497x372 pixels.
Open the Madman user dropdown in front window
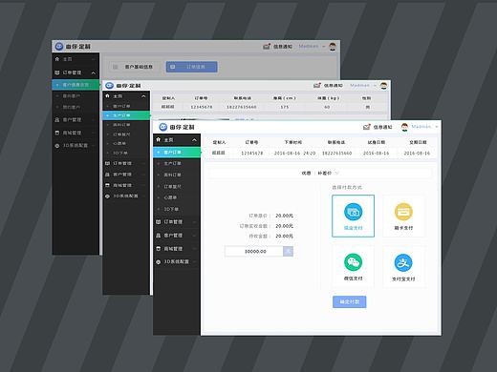[x=436, y=127]
